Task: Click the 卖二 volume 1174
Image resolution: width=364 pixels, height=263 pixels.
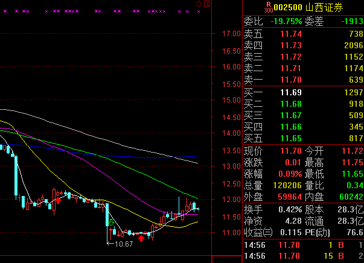Action: tap(354, 68)
